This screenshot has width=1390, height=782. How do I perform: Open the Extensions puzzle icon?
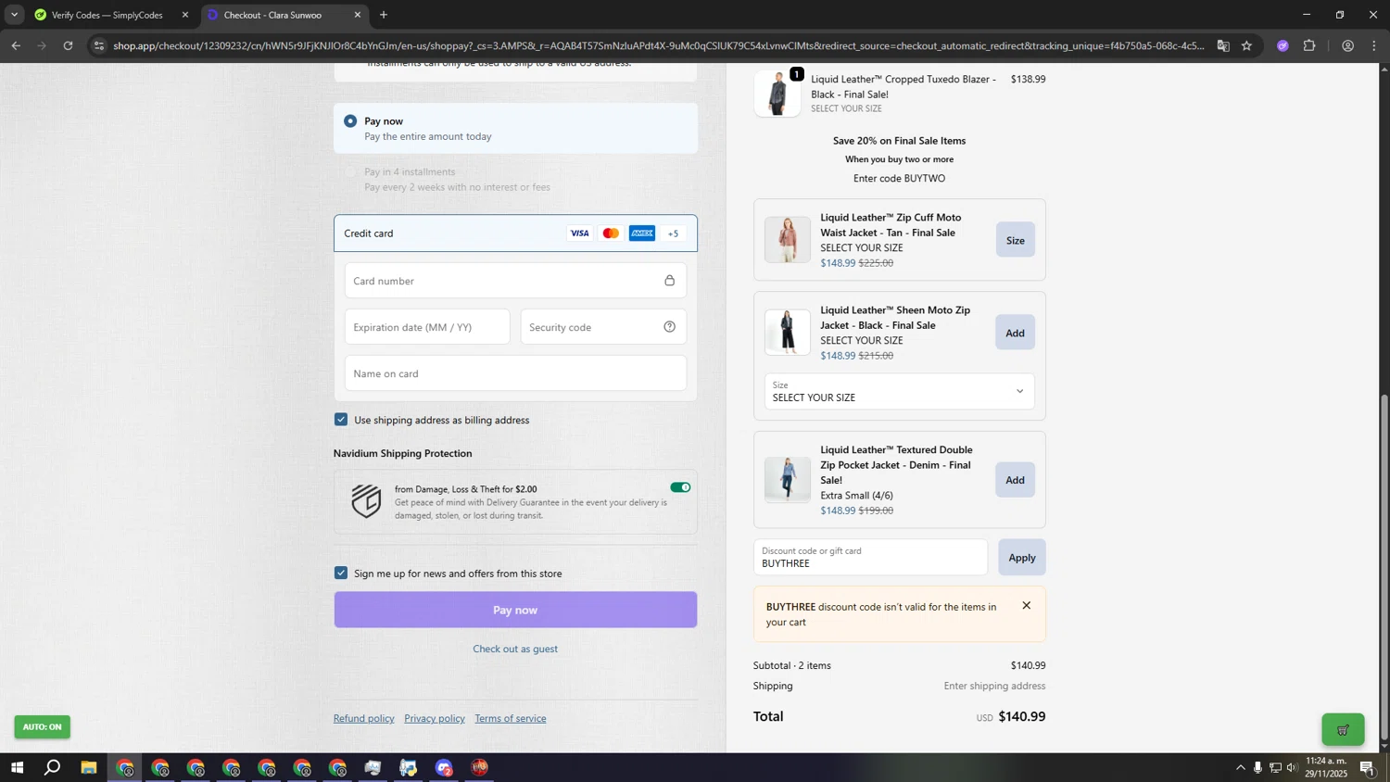[x=1309, y=45]
